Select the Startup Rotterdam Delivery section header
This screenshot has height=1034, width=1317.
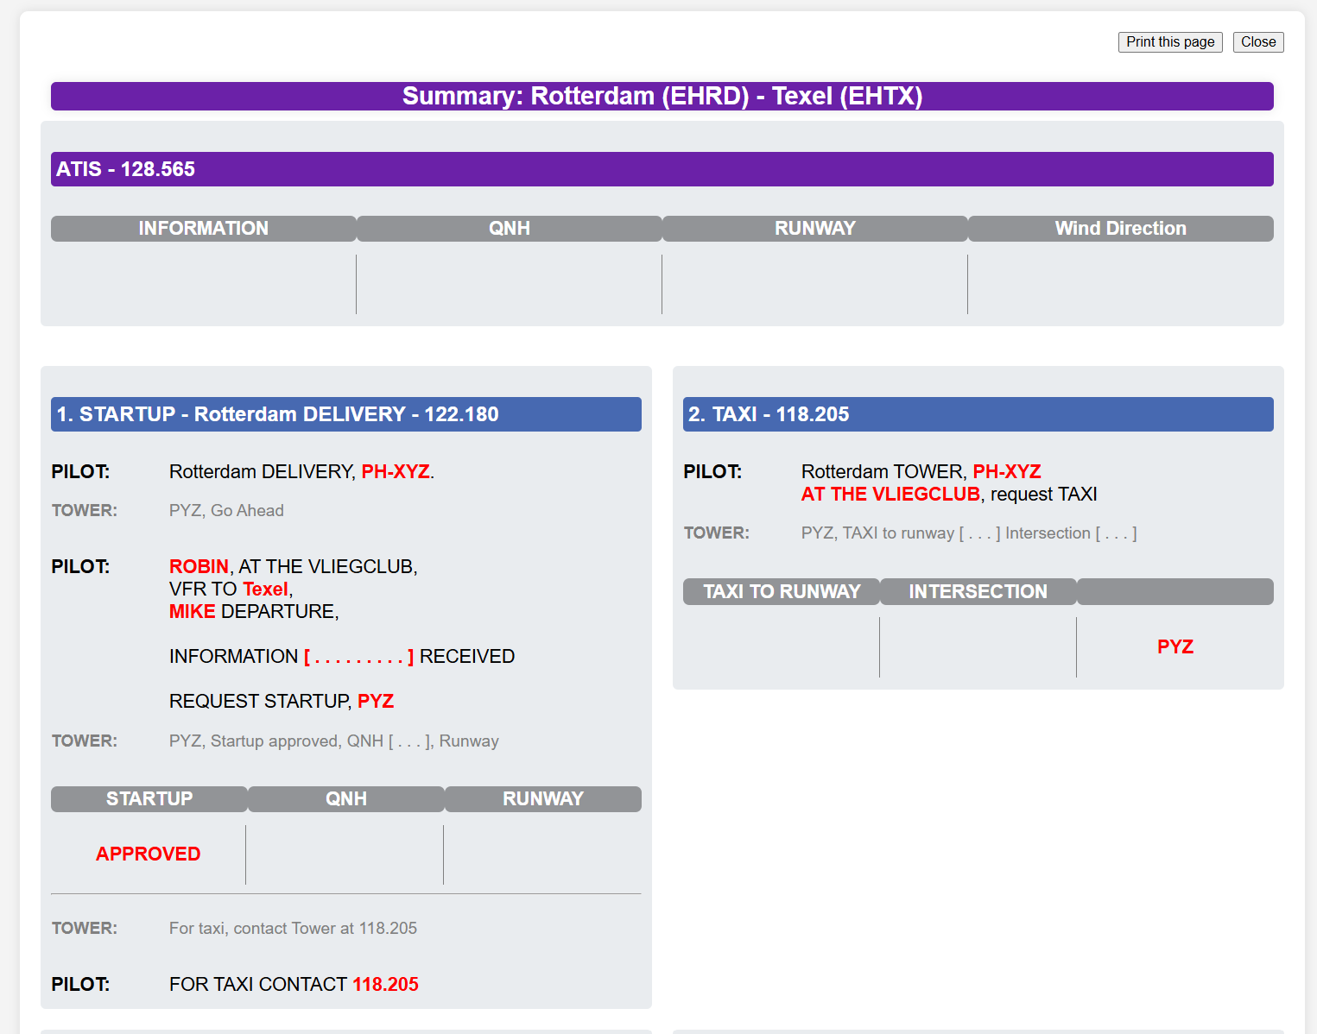click(x=345, y=414)
